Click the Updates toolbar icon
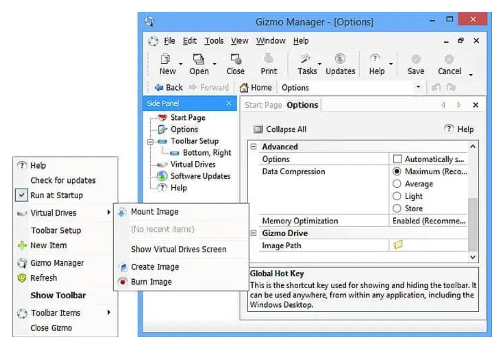The image size is (504, 355). 340,59
